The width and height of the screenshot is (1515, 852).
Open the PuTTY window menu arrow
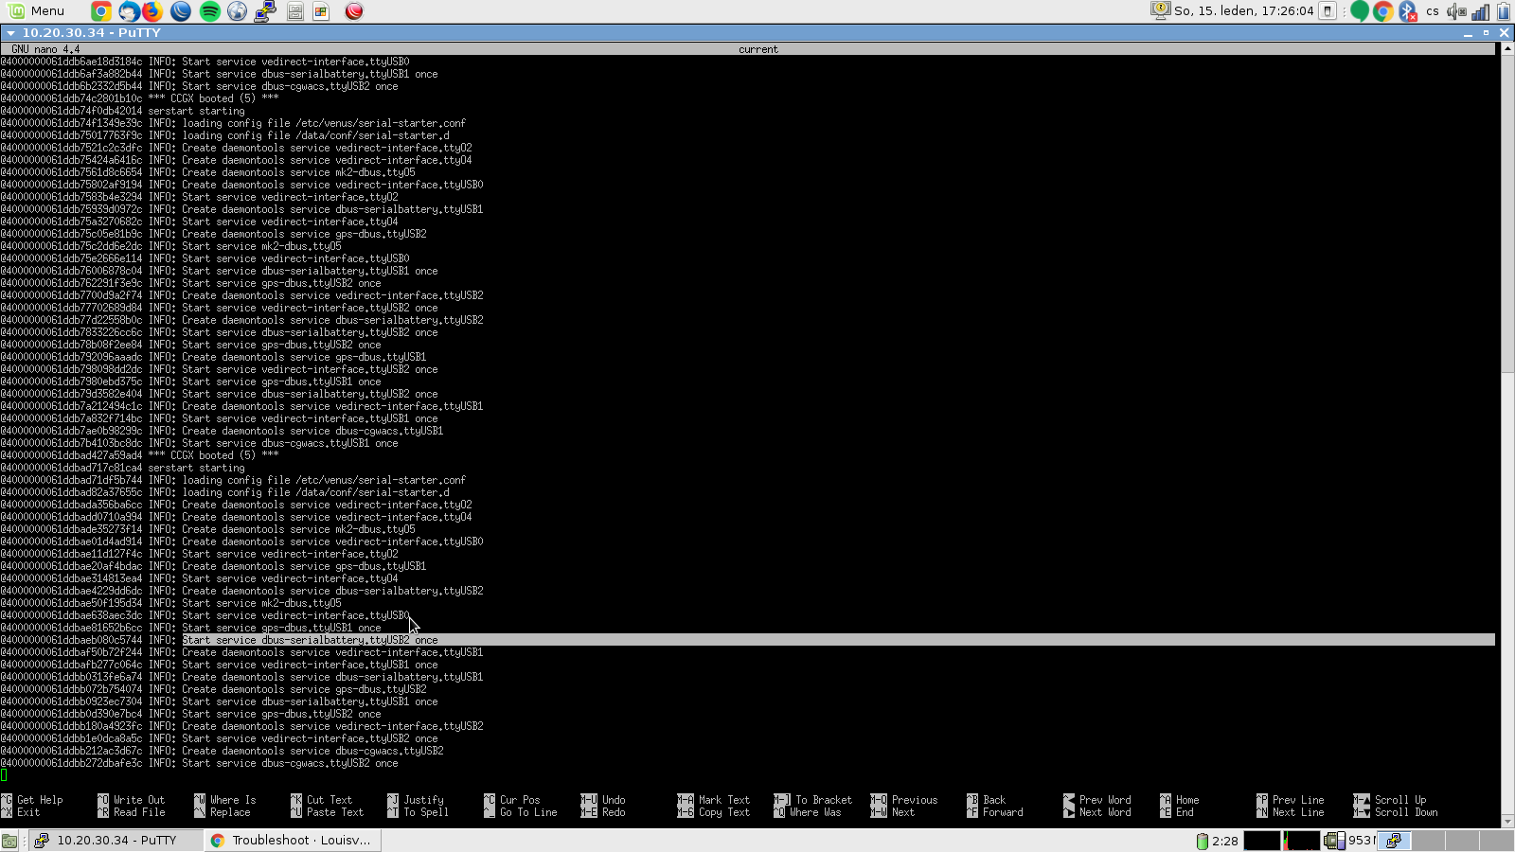[x=10, y=32]
